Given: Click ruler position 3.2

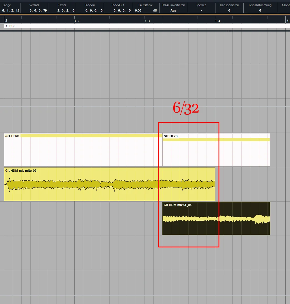Looking at the screenshot, I should (77, 21).
